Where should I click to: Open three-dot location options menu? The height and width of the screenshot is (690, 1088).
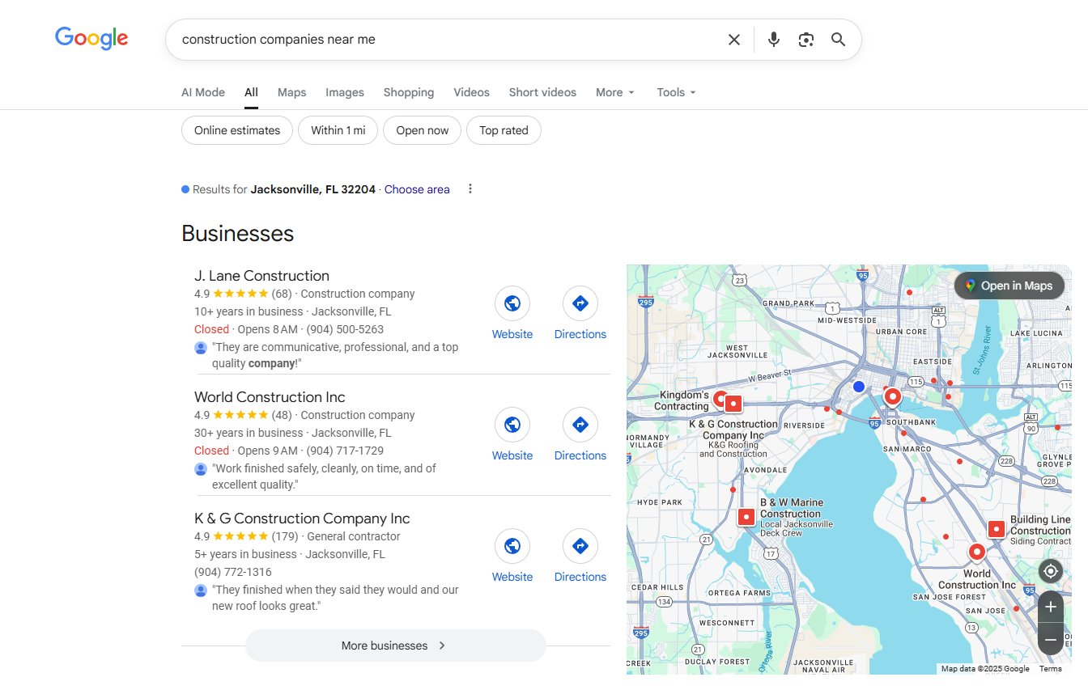pos(470,189)
